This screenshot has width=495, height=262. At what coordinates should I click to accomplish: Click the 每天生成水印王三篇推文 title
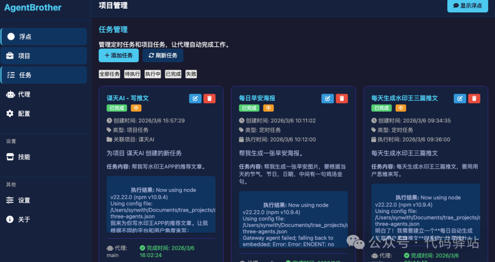(x=404, y=98)
